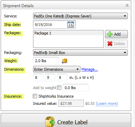
Task: Click the Create Label button
Action: coord(66,120)
